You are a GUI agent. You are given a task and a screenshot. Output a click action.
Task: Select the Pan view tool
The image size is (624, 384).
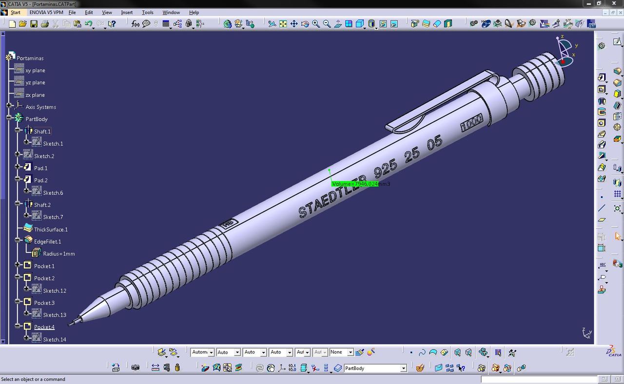[294, 23]
